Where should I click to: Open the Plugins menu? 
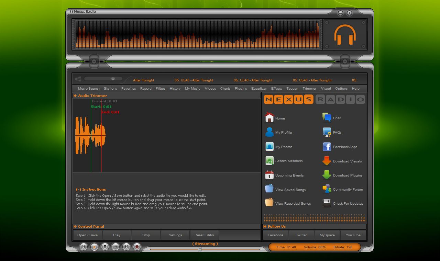[241, 89]
